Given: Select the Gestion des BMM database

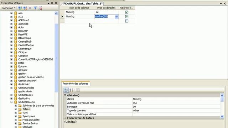Looking at the screenshot, I should click(27, 81).
